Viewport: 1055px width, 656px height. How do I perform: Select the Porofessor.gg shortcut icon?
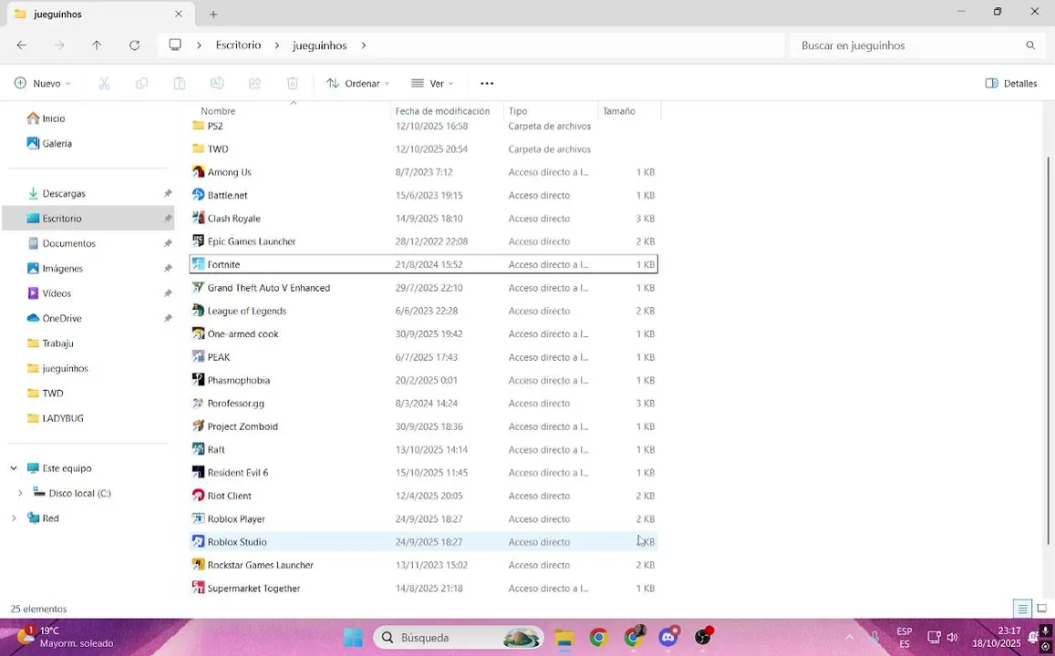tap(198, 404)
